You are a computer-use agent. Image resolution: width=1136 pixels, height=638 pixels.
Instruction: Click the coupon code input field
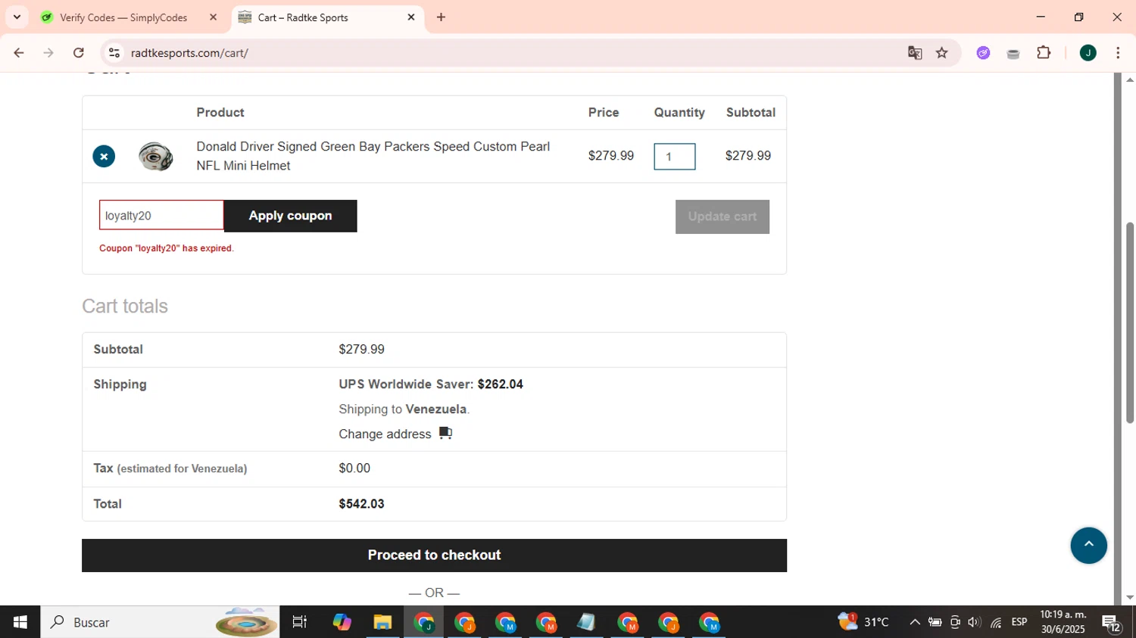[161, 216]
